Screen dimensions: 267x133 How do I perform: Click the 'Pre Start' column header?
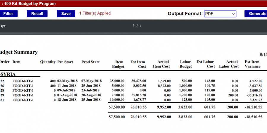65,62
